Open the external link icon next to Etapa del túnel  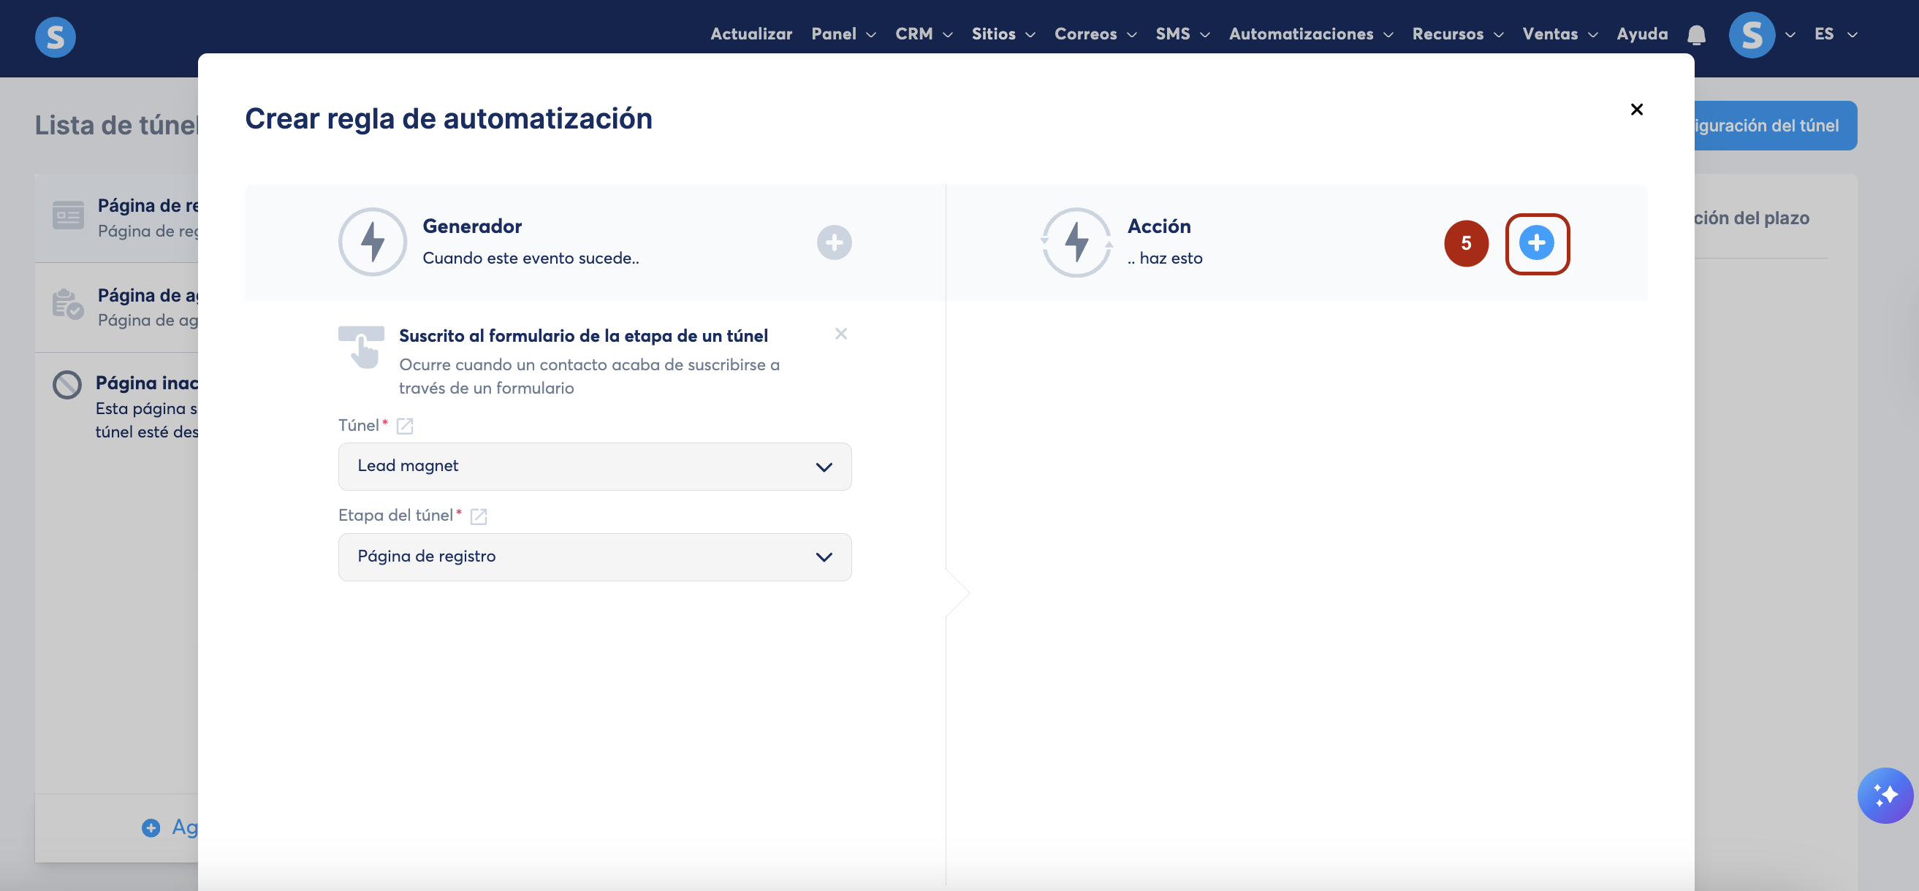(478, 516)
